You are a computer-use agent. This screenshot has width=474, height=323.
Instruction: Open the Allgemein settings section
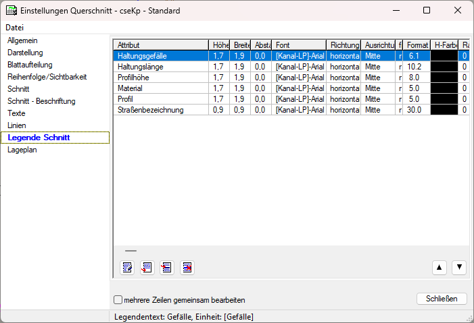pyautogui.click(x=23, y=40)
